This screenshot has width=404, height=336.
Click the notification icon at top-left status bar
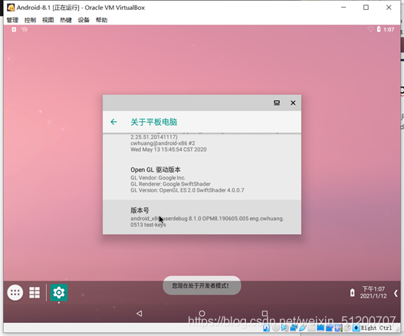[x=14, y=29]
